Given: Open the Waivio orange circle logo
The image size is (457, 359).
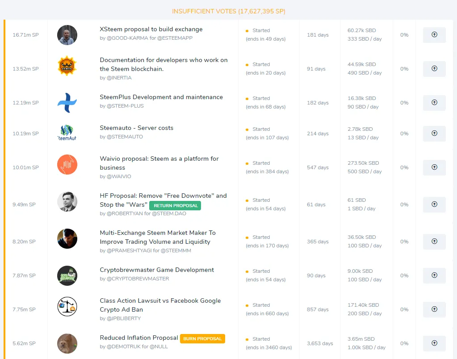Looking at the screenshot, I should point(67,165).
